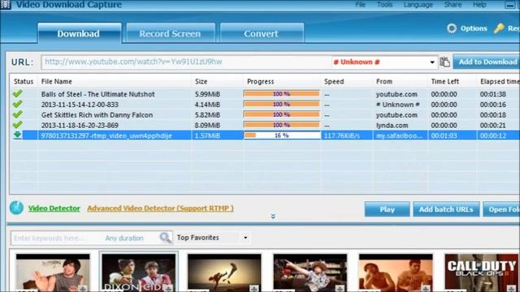Click the '8.09MiB' size cell

tap(207, 125)
